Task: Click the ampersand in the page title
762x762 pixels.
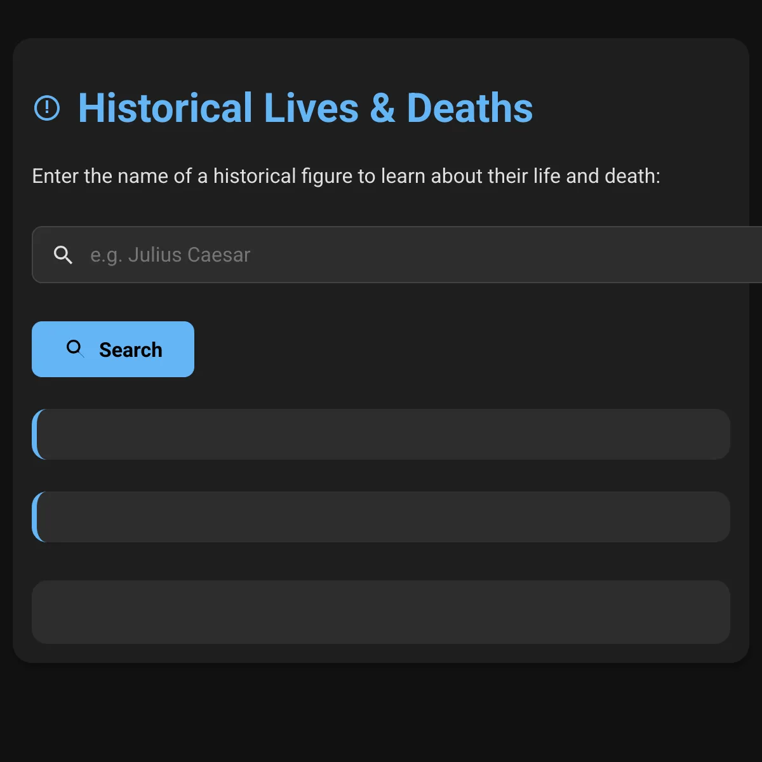Action: (x=382, y=108)
